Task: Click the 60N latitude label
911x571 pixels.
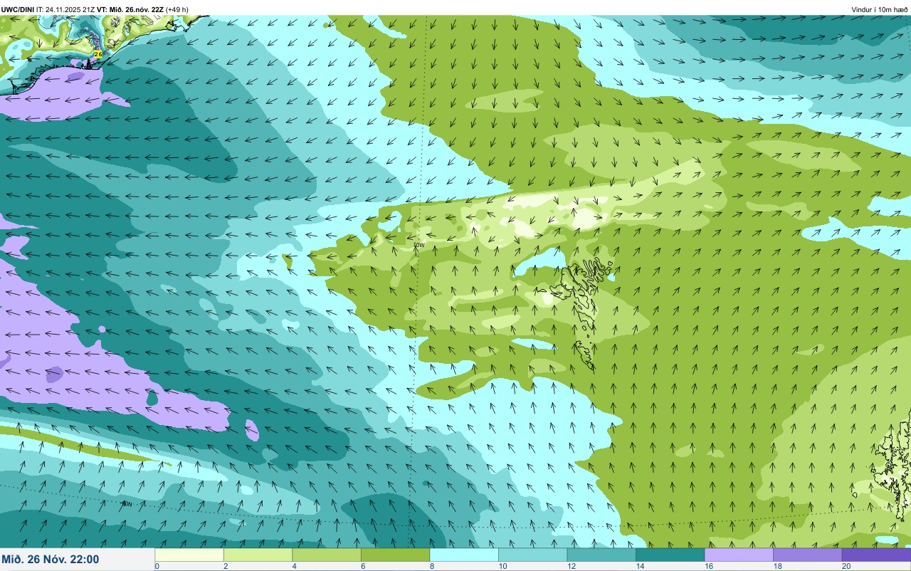Action: pyautogui.click(x=127, y=504)
